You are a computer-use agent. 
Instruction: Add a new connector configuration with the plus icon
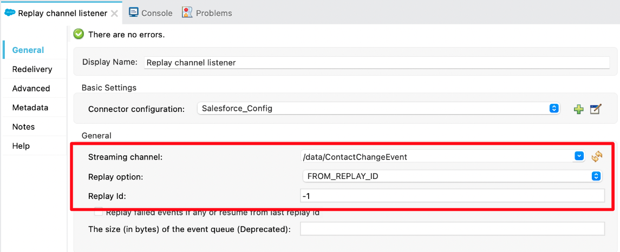pyautogui.click(x=579, y=109)
